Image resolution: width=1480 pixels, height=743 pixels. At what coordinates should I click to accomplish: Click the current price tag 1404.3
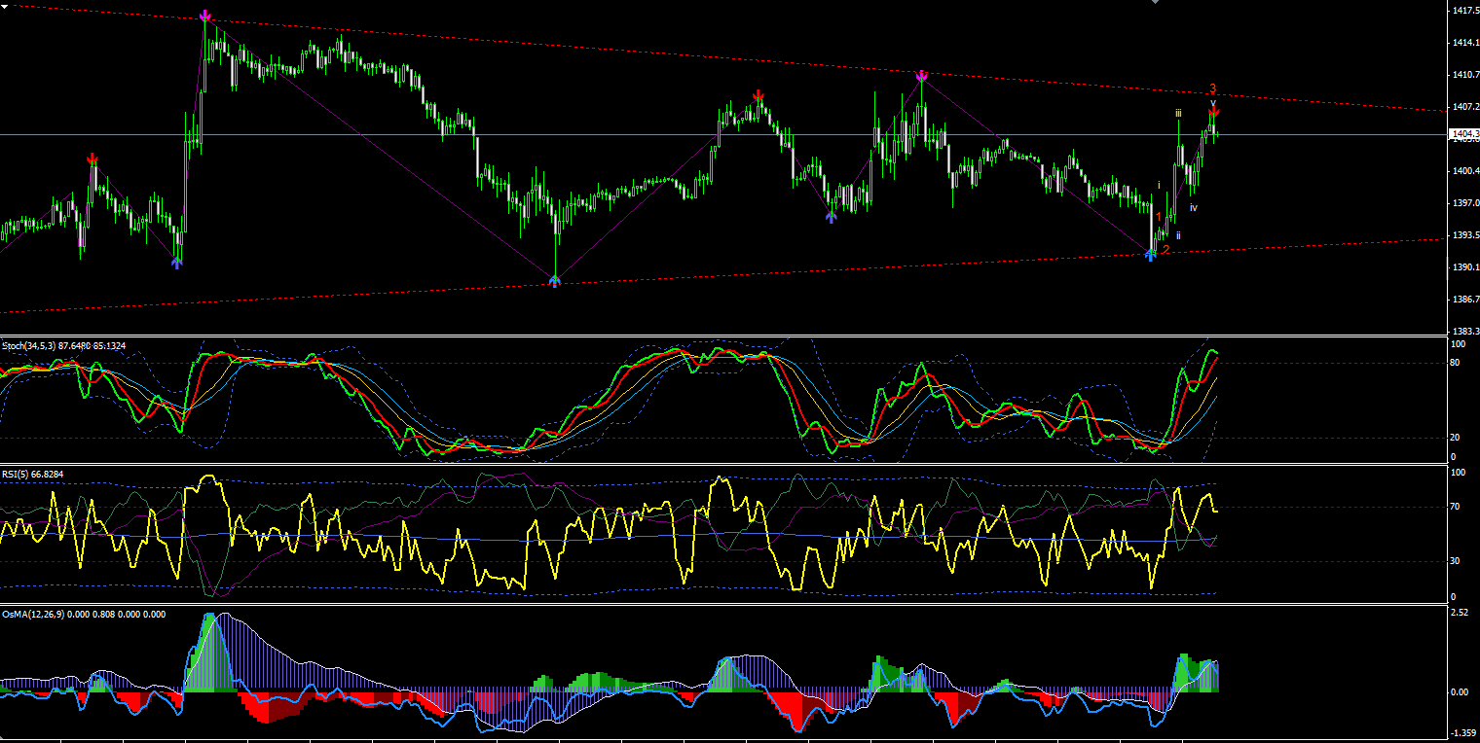1463,134
